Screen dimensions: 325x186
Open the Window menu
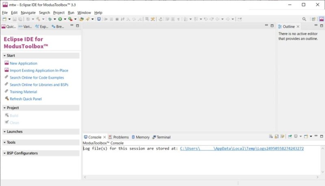(x=84, y=13)
